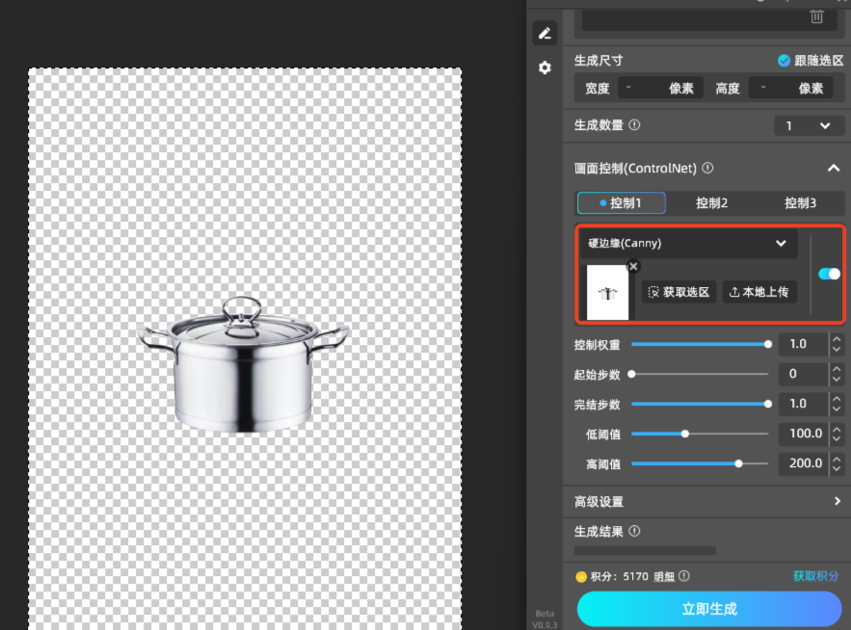Click the info icon beside 明细
The width and height of the screenshot is (851, 630).
(684, 576)
